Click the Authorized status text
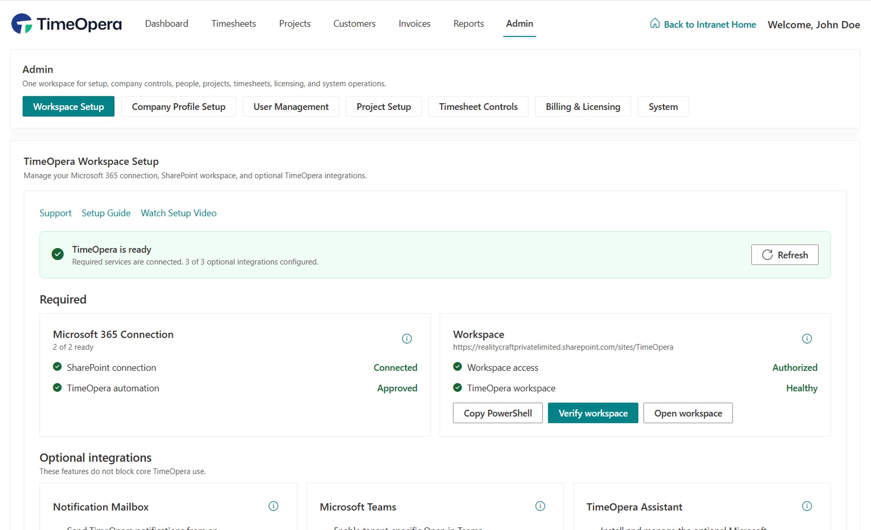 795,368
